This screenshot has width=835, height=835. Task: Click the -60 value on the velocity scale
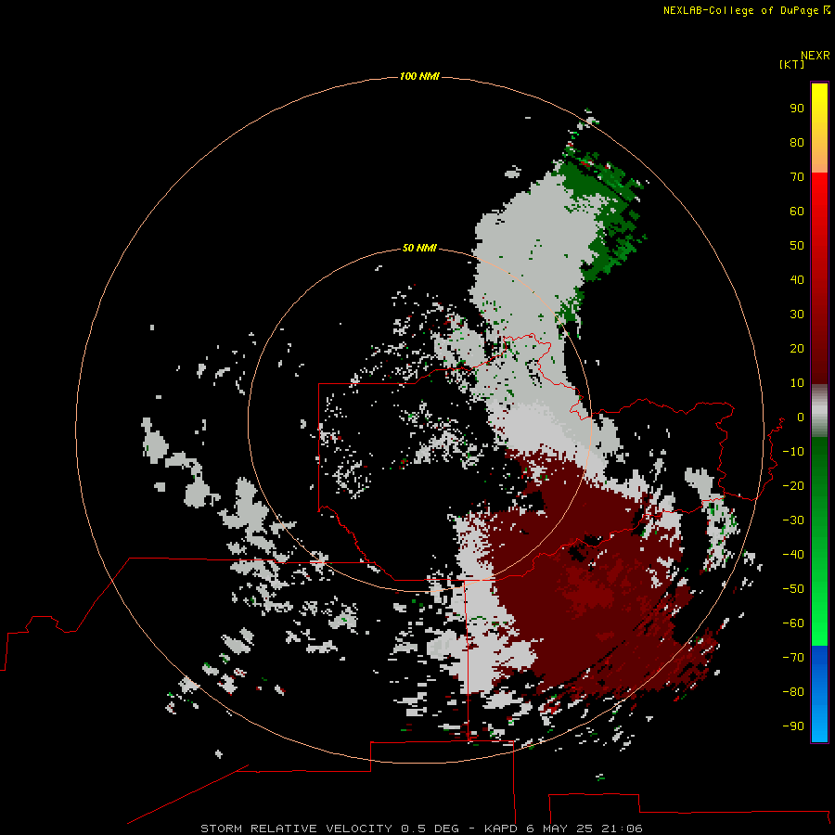point(793,623)
